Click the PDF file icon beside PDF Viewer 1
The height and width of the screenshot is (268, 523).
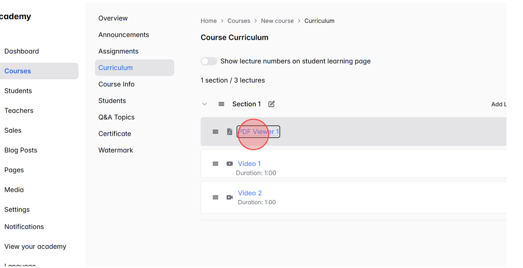click(229, 132)
